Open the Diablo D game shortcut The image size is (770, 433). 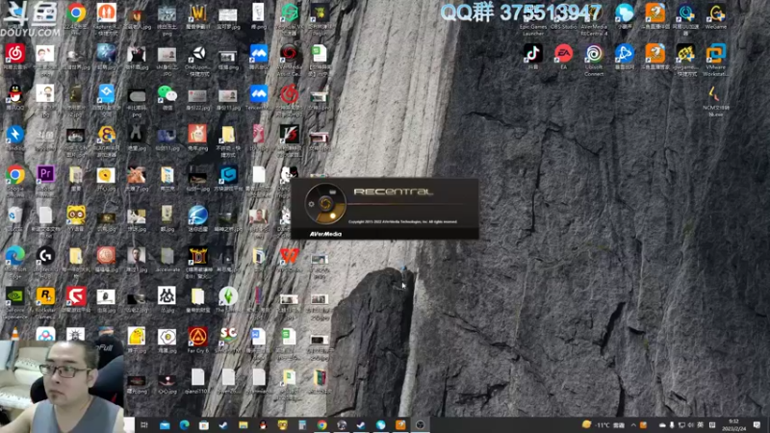198,262
